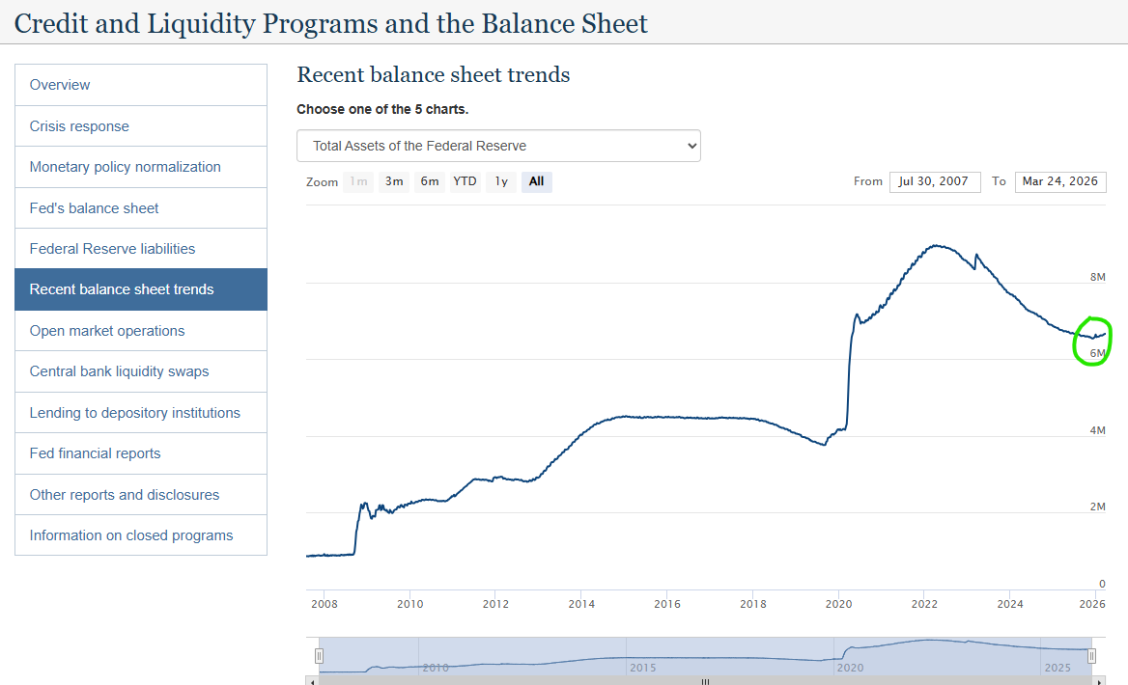Go to Crisis response page
The width and height of the screenshot is (1128, 685).
[x=141, y=125]
